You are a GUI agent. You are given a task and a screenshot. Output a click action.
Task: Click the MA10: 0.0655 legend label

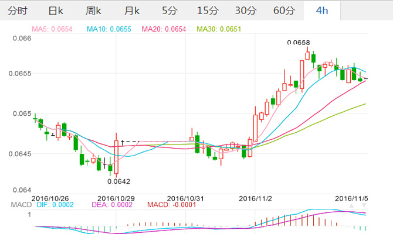click(109, 29)
